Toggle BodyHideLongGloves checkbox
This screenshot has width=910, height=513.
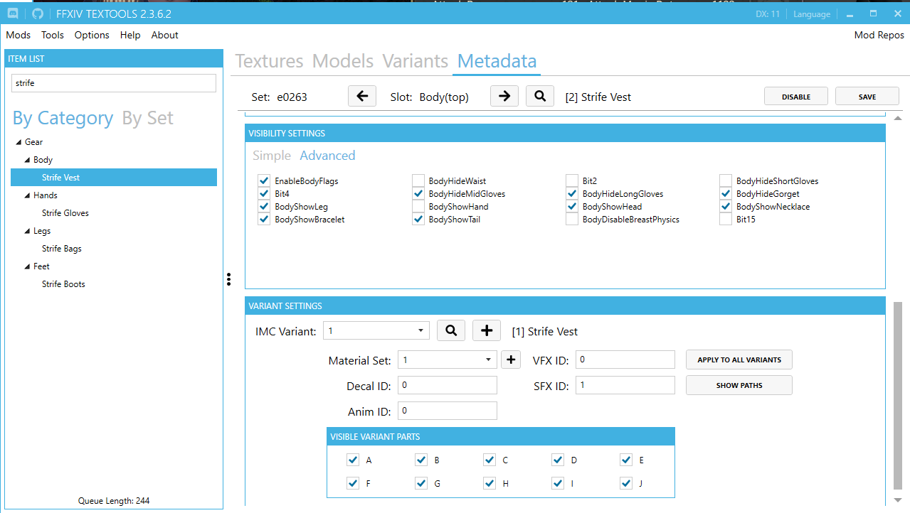[x=571, y=194]
